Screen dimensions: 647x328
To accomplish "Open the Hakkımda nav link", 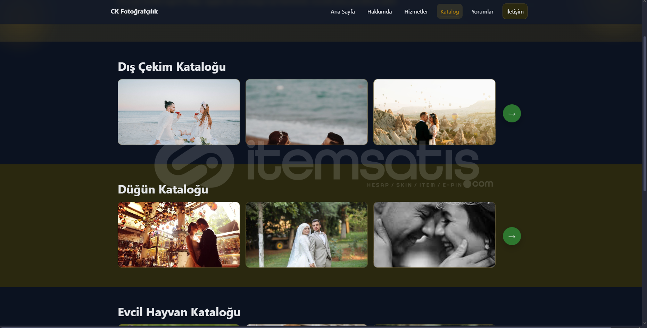I will pos(379,11).
